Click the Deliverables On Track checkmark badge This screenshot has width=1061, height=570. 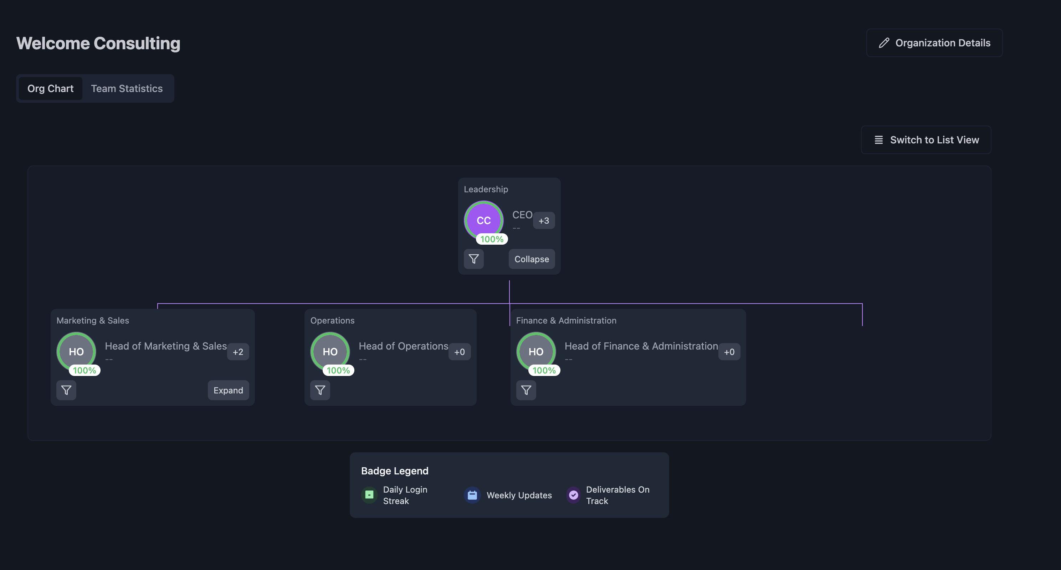point(573,495)
